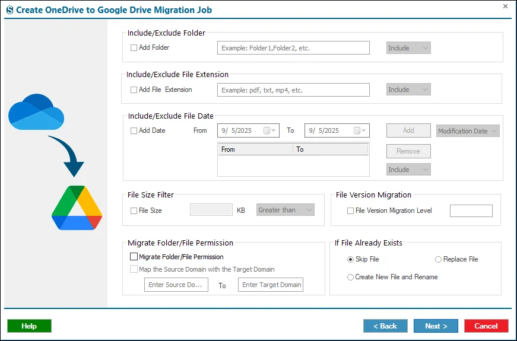Click the OneDrive cloud icon

(36, 111)
